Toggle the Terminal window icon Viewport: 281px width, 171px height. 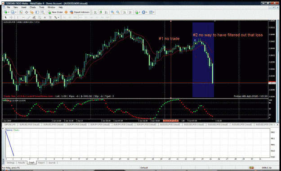(x=37, y=12)
